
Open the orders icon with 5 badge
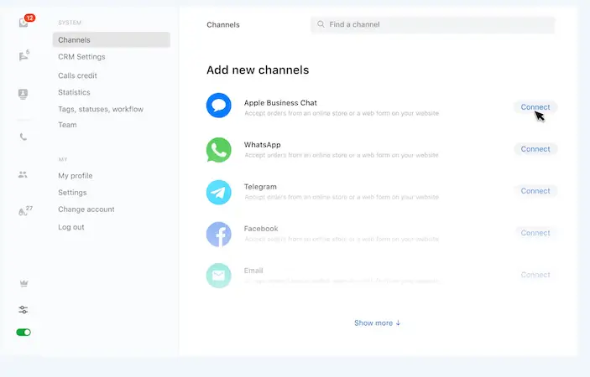(x=23, y=55)
